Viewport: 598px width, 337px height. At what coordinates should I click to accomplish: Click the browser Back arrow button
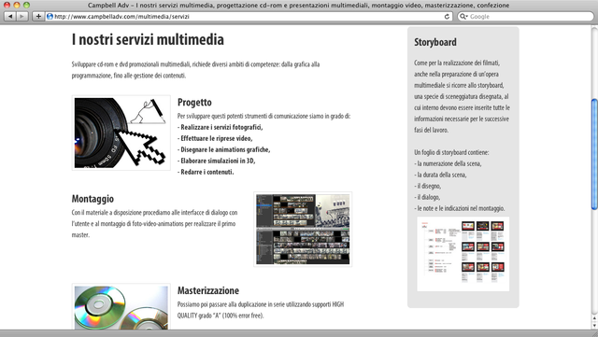tap(10, 17)
